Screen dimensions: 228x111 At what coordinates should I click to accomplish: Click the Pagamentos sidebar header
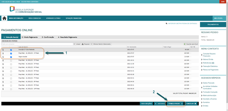213,25
